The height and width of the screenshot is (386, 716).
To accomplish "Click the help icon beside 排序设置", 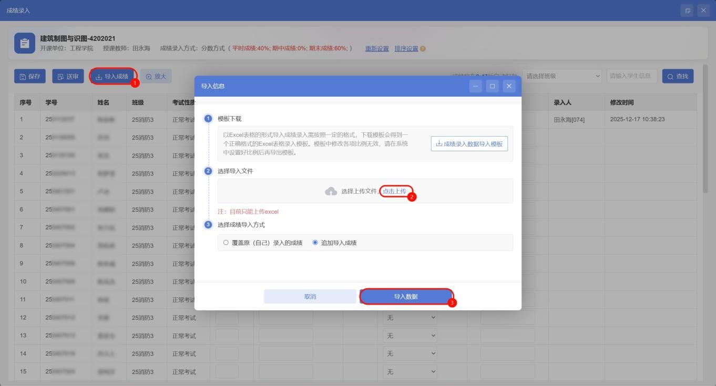I will pos(423,49).
